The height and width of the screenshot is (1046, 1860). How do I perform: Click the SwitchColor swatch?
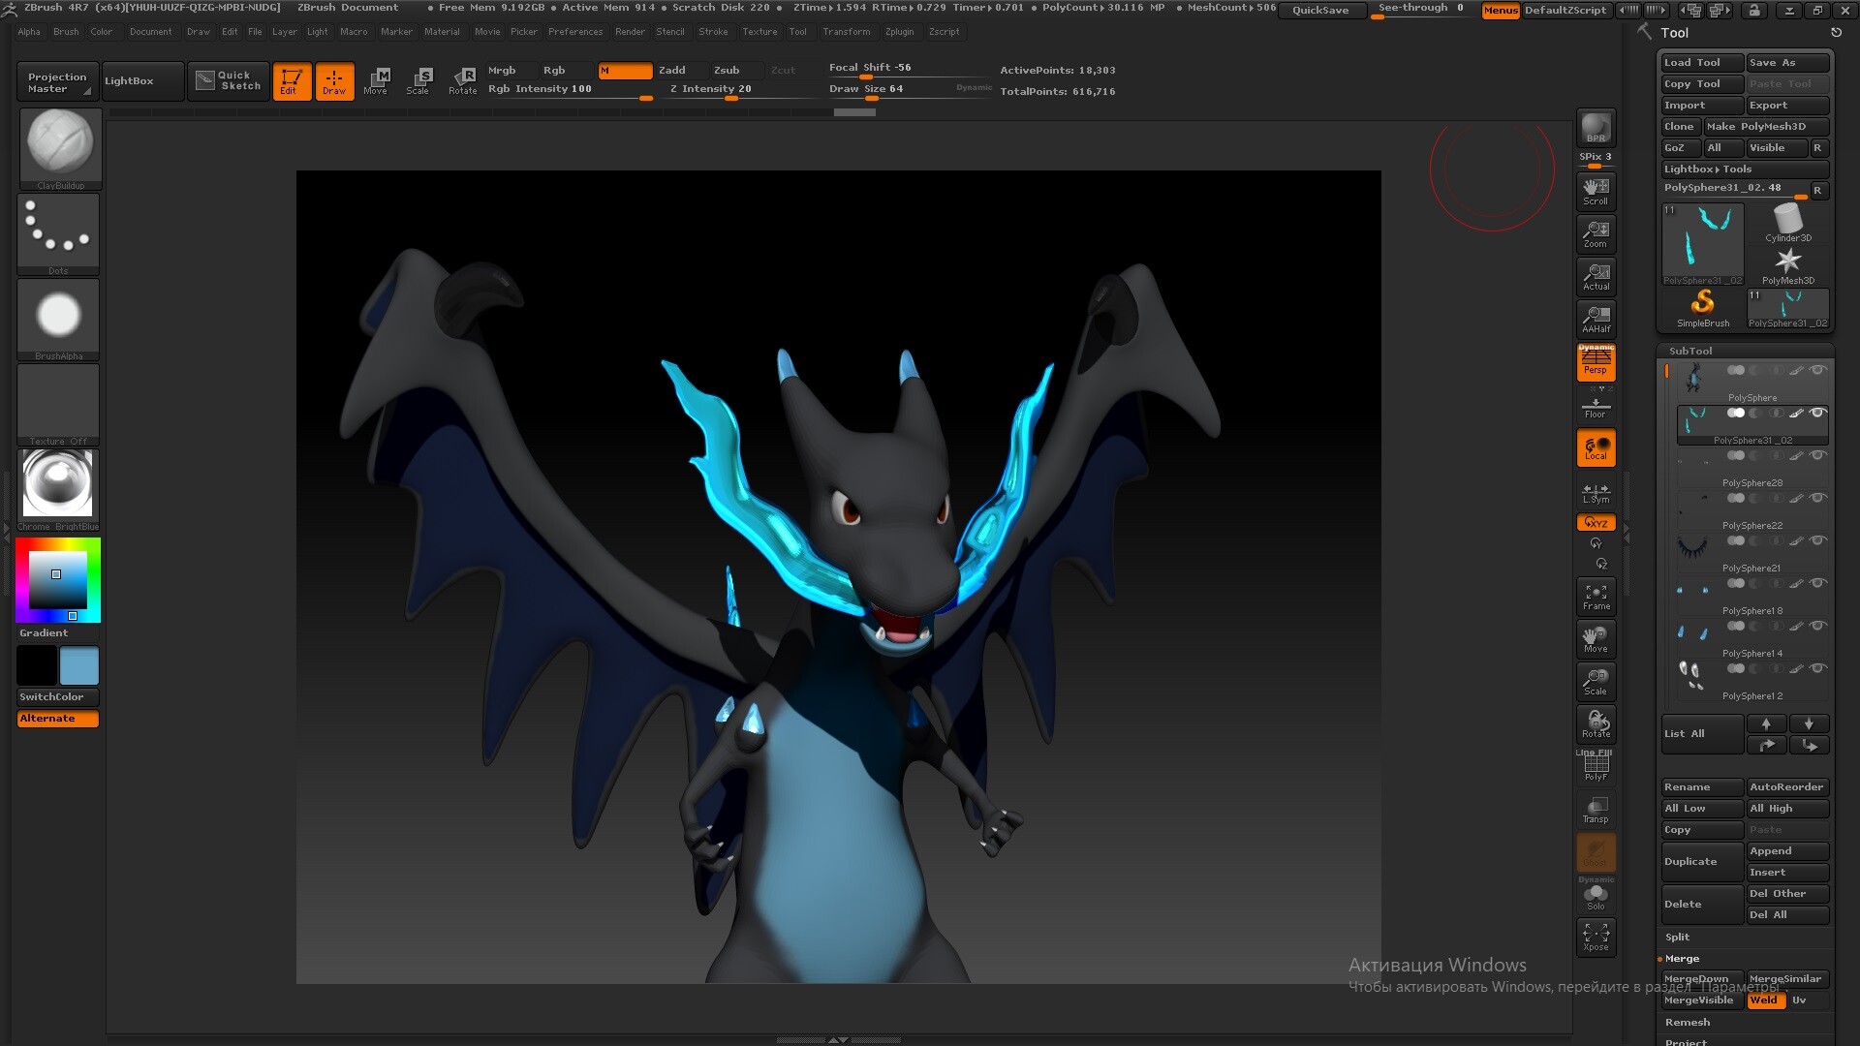click(56, 696)
